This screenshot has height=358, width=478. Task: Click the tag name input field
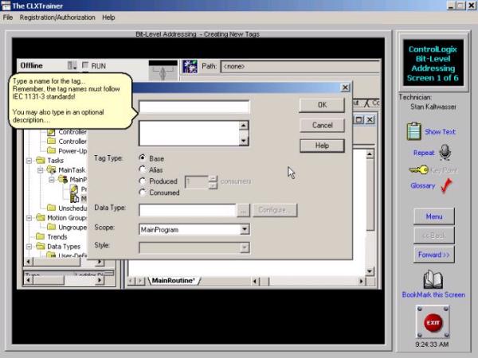tap(194, 107)
